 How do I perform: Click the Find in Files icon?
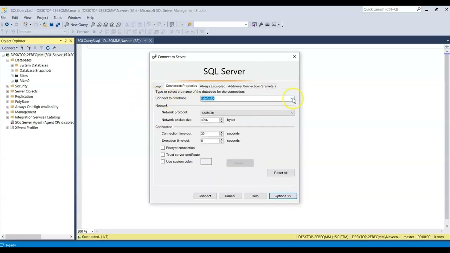point(189,25)
